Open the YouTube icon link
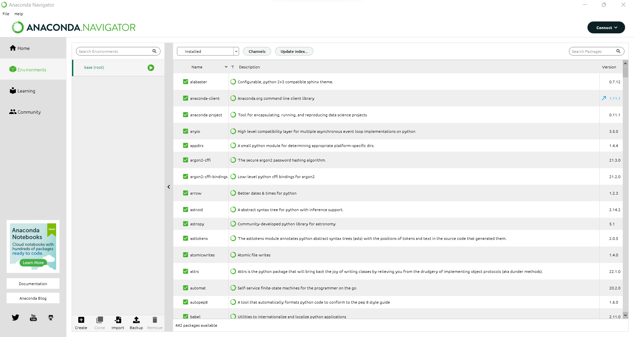The width and height of the screenshot is (634, 337). click(x=33, y=318)
